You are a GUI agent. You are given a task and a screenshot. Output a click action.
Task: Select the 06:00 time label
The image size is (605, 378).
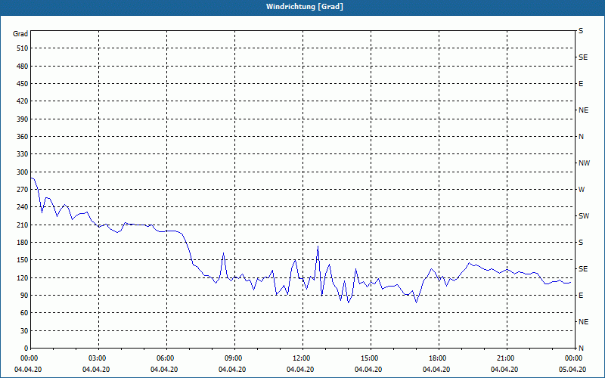(x=164, y=358)
